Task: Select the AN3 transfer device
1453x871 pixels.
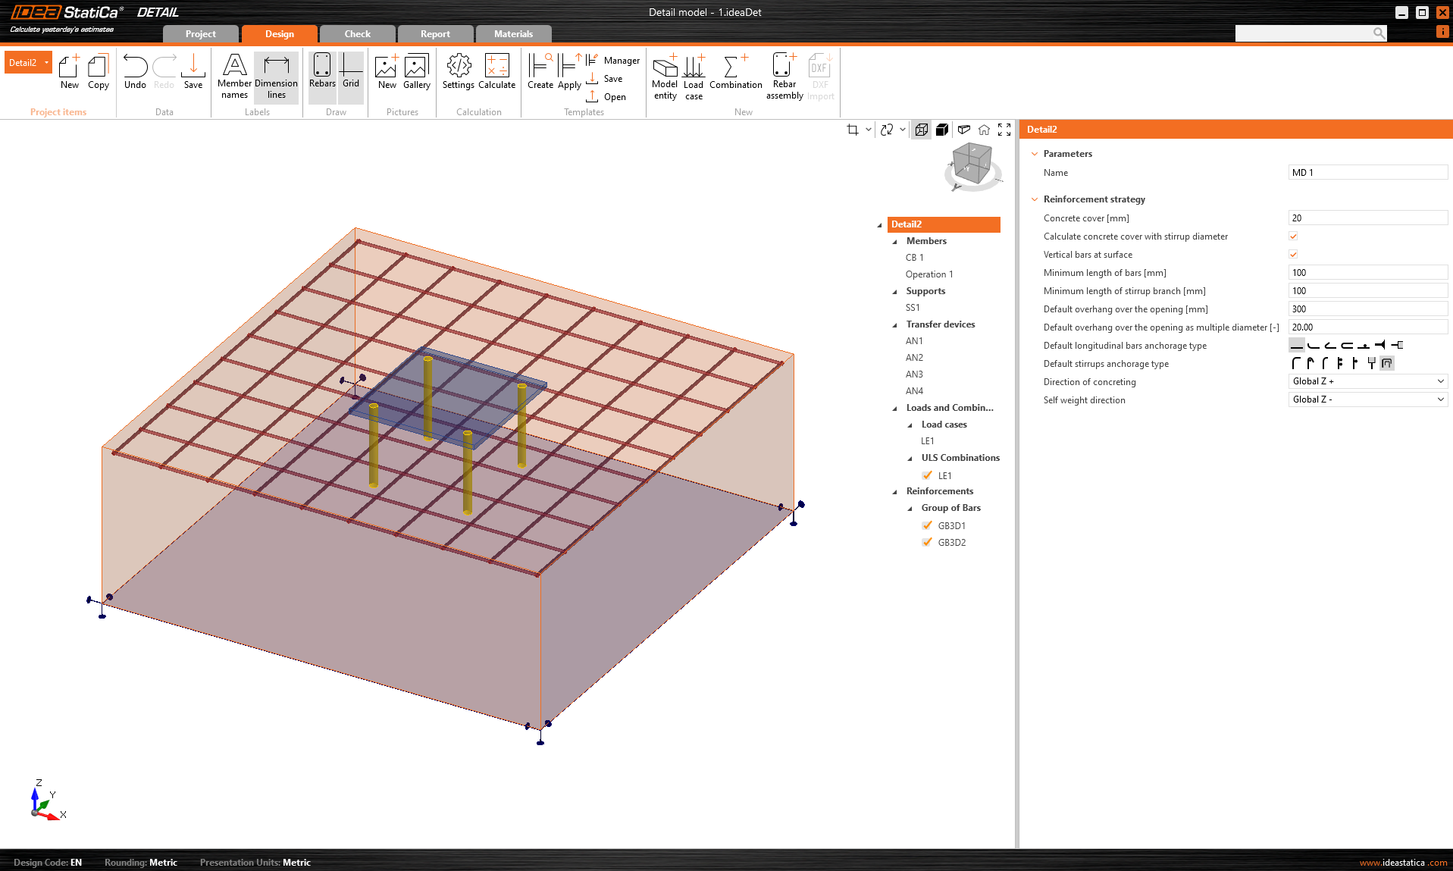Action: tap(914, 374)
